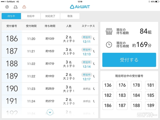Tap the Bluetooth icon in status bar
Screen dimensions: 160x120
(149, 2)
